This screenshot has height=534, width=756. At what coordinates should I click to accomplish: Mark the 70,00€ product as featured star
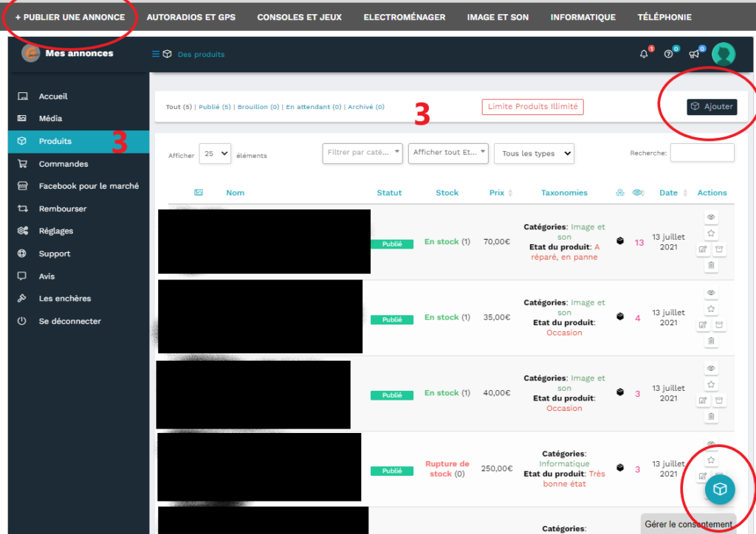point(711,234)
